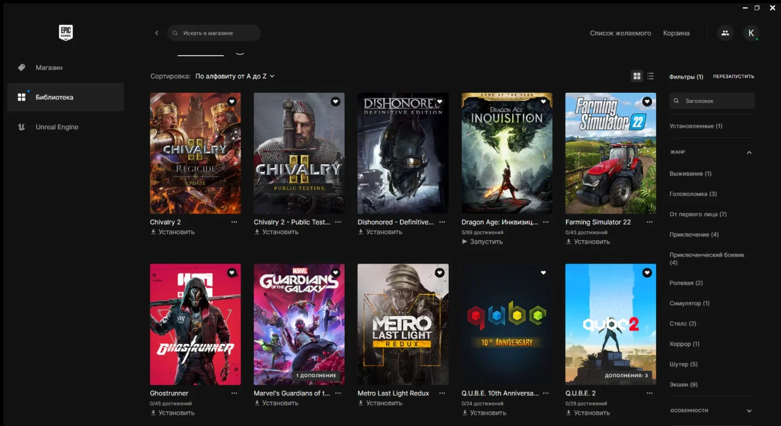The width and height of the screenshot is (781, 426).
Task: Click the Заголовок filter search field
Action: [x=712, y=101]
